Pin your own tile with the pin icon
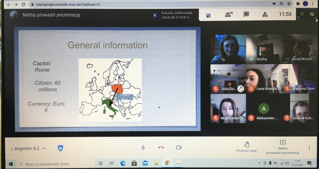The height and width of the screenshot is (169, 319). point(302,14)
